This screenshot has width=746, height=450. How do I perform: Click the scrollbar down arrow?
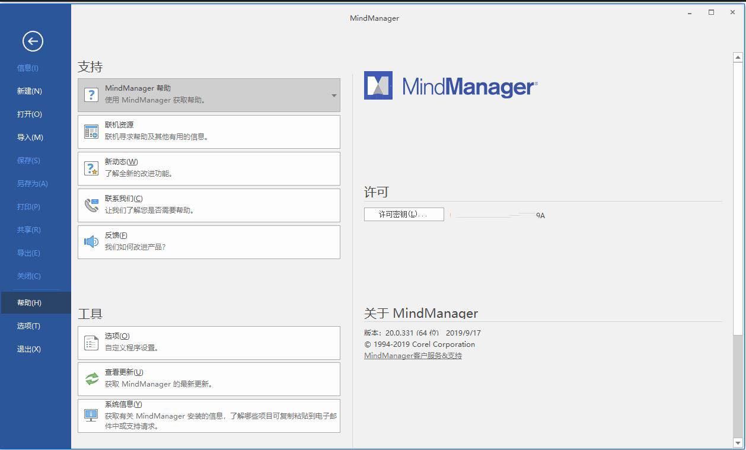(738, 442)
